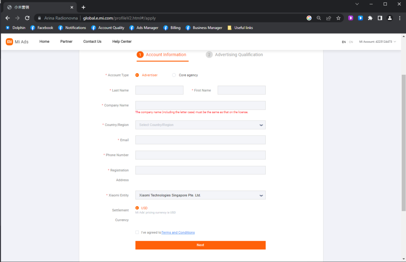The height and width of the screenshot is (262, 406).
Task: Click the First Name input field
Action: pos(241,90)
